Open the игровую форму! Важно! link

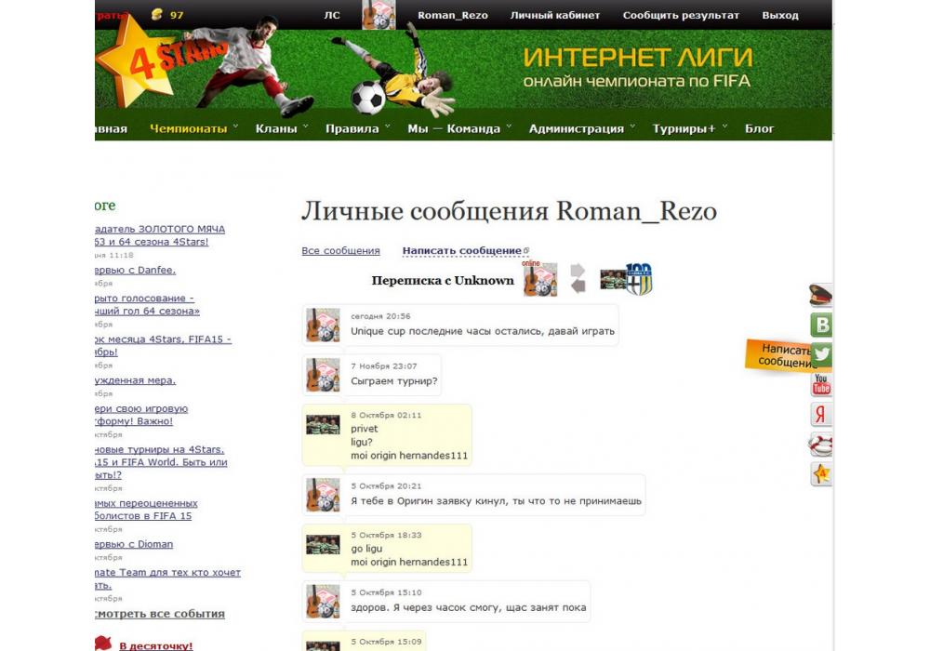tap(141, 415)
